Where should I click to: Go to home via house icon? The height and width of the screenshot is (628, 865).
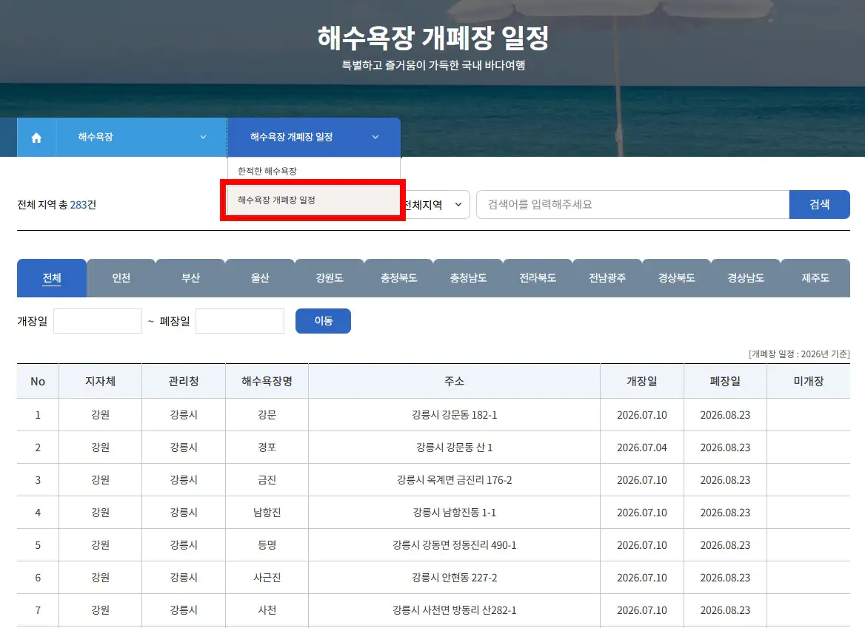pyautogui.click(x=36, y=137)
